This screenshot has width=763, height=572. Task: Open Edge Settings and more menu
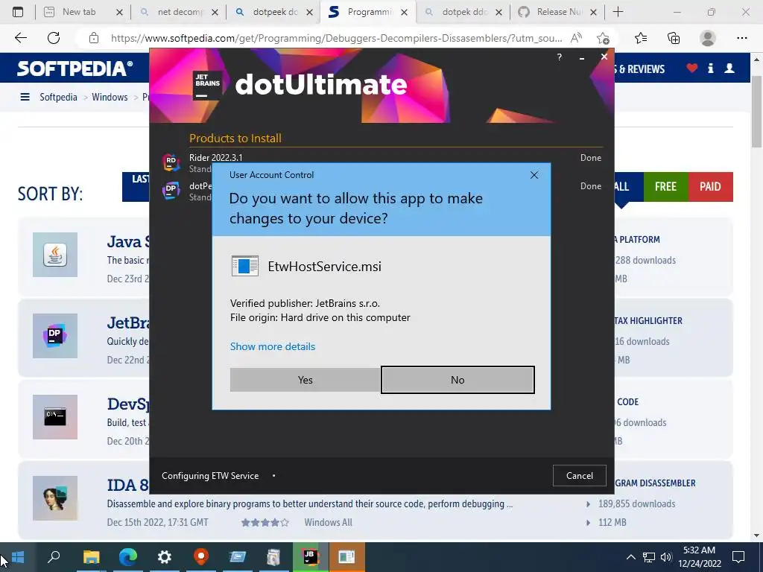(741, 38)
